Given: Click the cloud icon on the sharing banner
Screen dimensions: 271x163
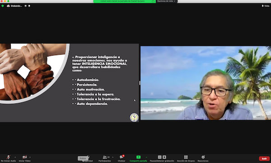Looking at the screenshot, I should tap(153, 1).
